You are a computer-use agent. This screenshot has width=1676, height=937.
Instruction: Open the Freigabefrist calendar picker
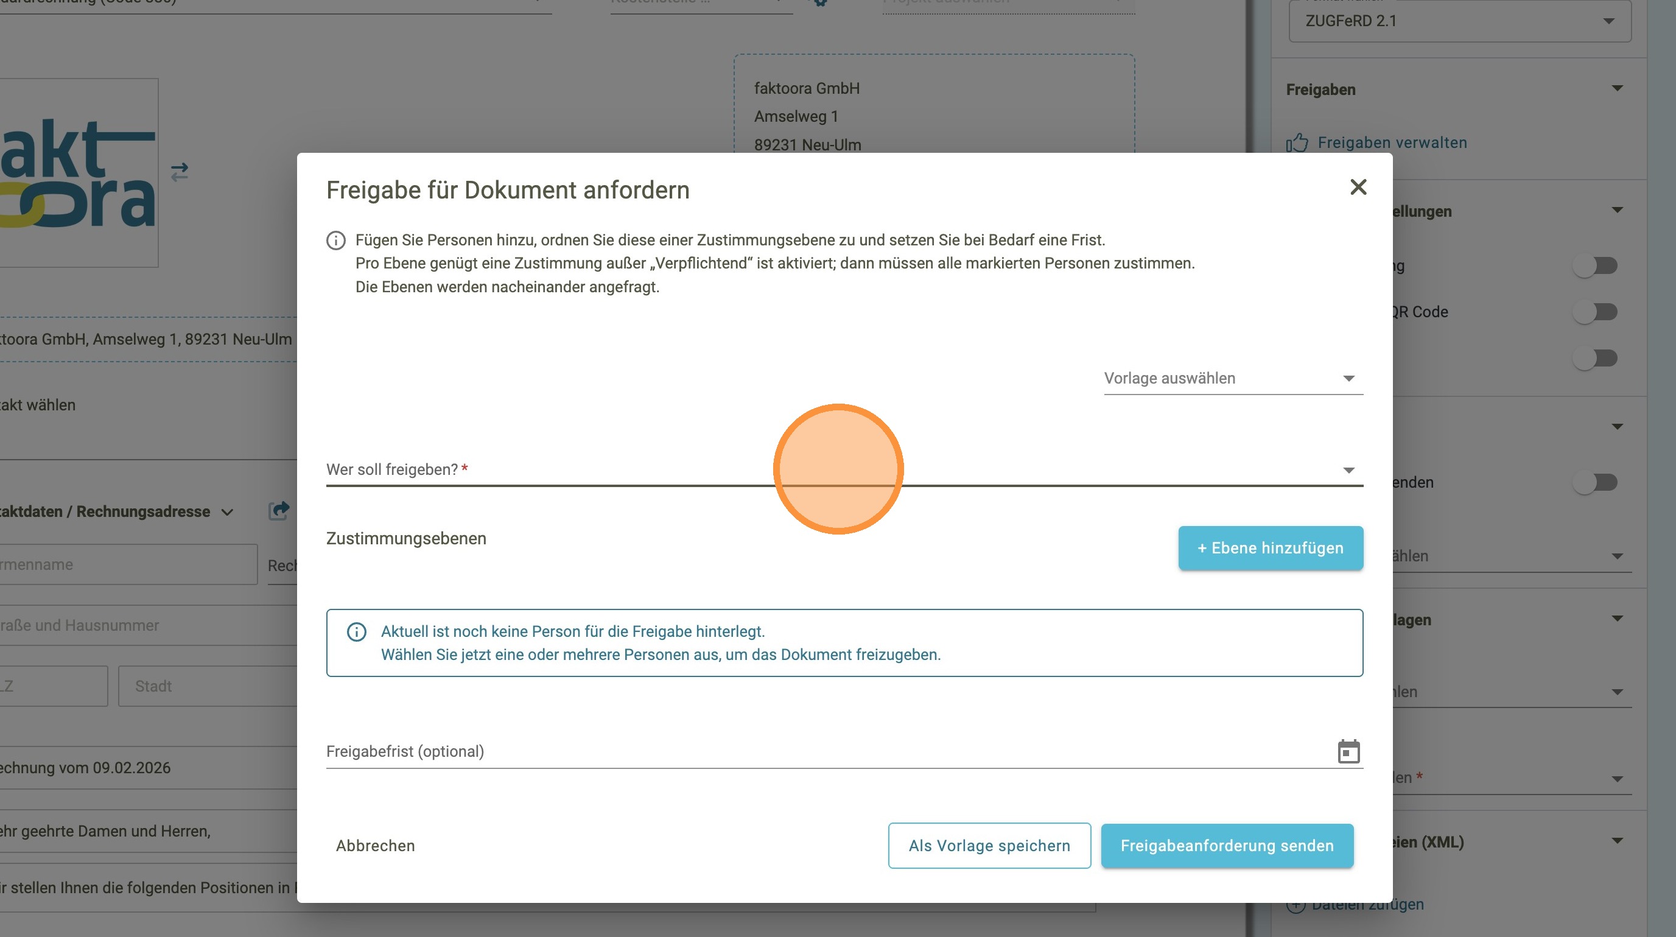pos(1348,751)
